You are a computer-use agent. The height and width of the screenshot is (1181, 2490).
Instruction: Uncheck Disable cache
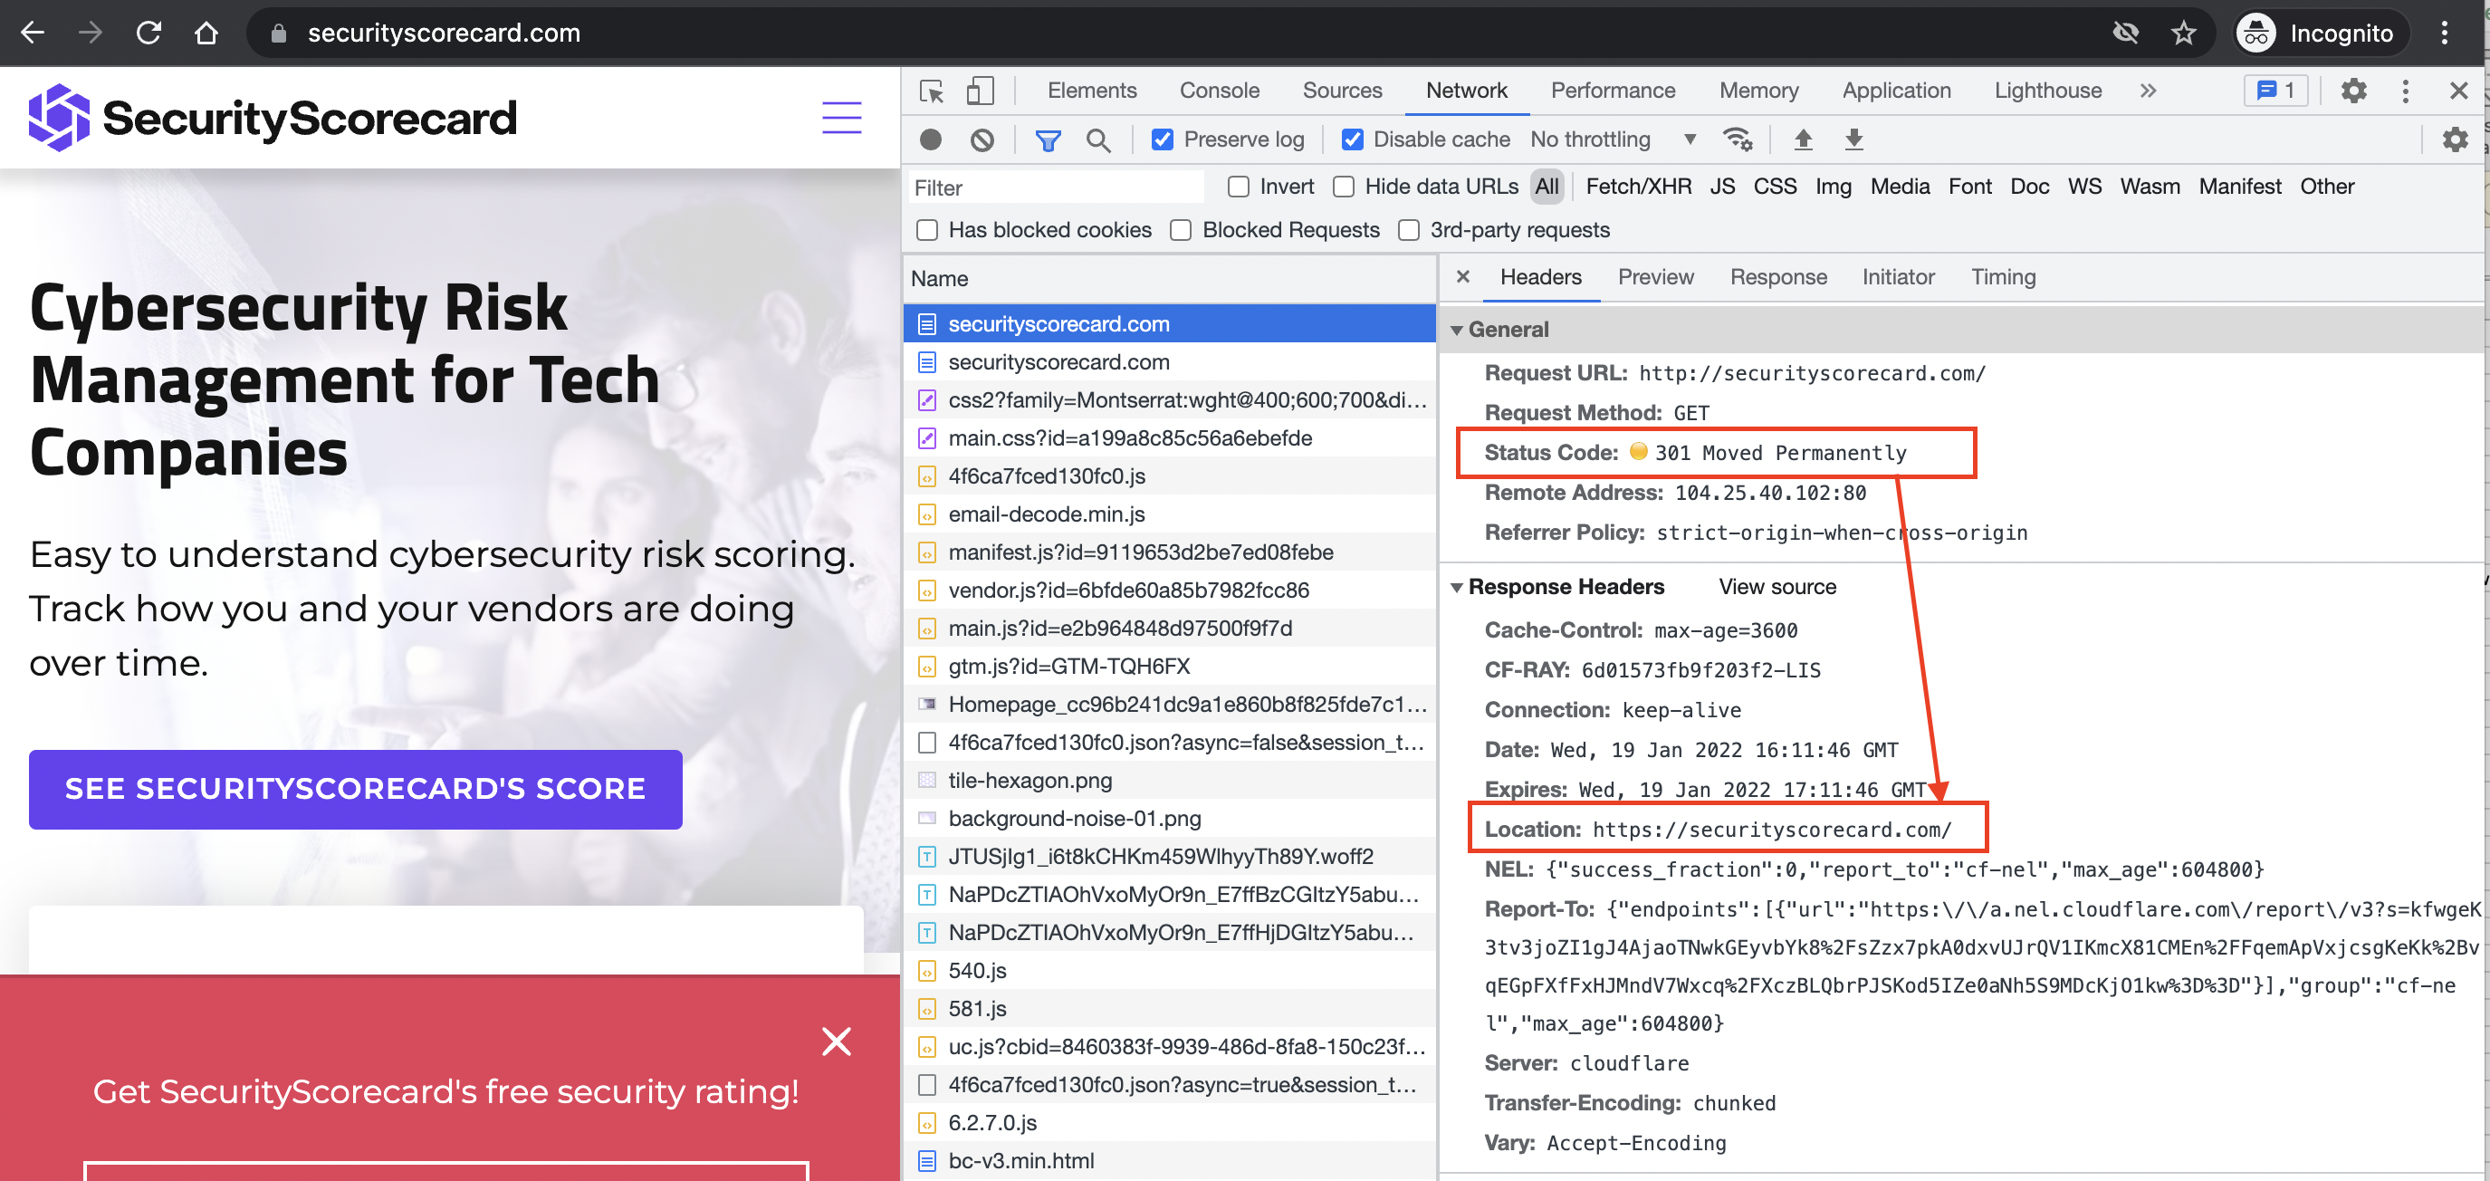[1352, 139]
